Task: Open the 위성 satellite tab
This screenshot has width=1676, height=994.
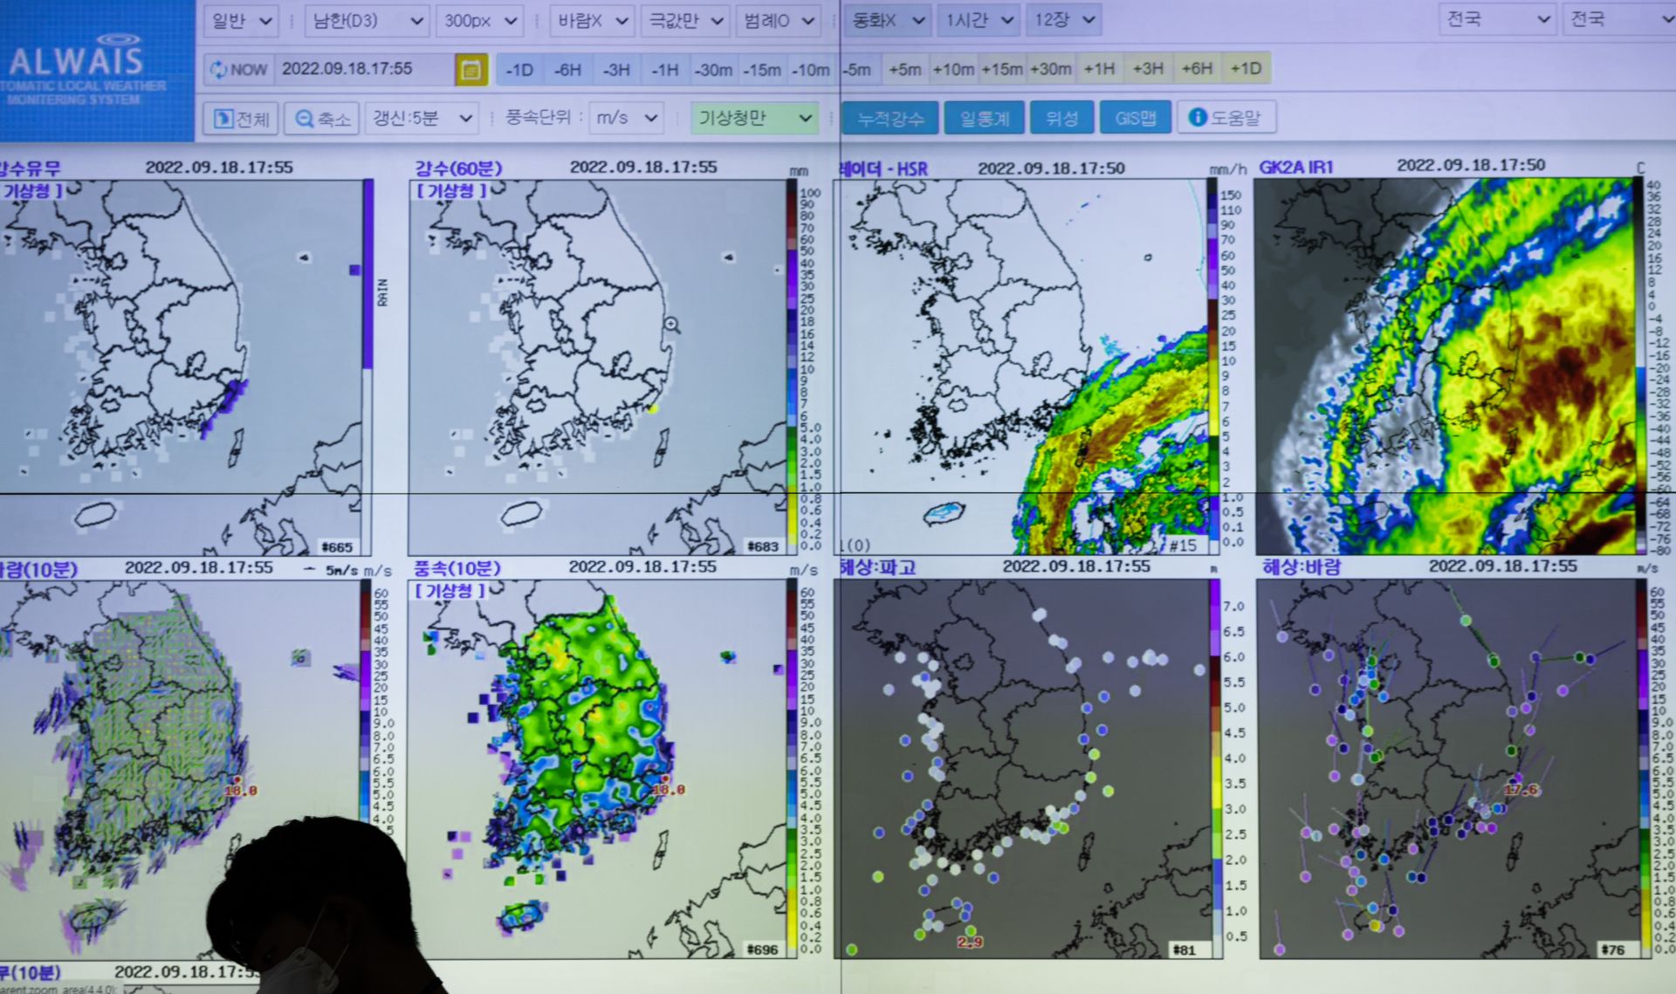Action: tap(1061, 118)
